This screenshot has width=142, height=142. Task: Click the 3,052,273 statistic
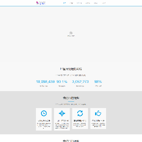pyautogui.click(x=80, y=82)
